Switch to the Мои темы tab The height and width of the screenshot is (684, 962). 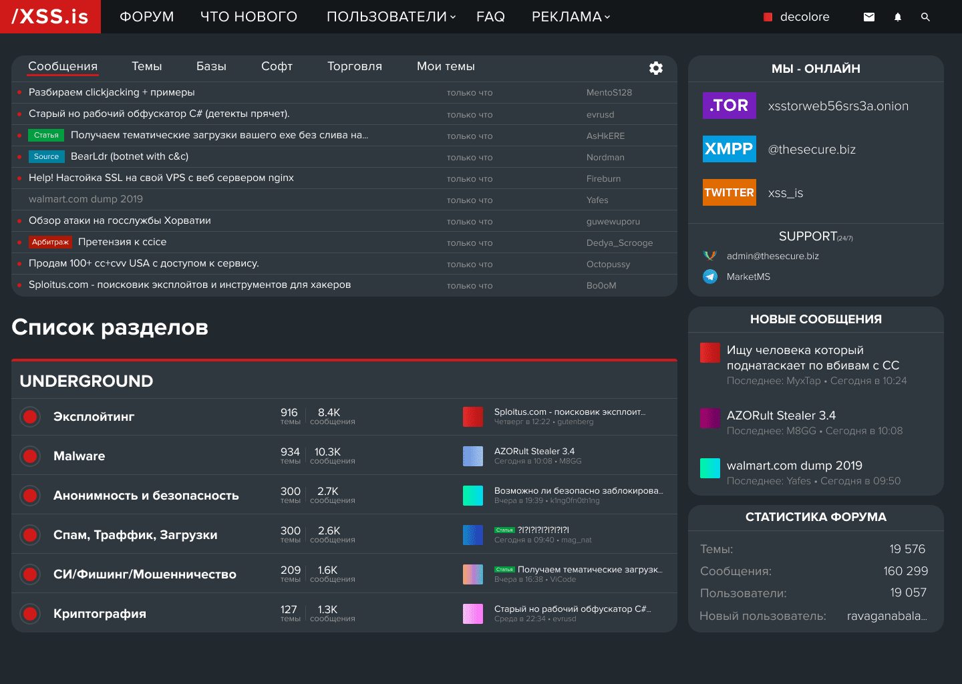point(446,66)
